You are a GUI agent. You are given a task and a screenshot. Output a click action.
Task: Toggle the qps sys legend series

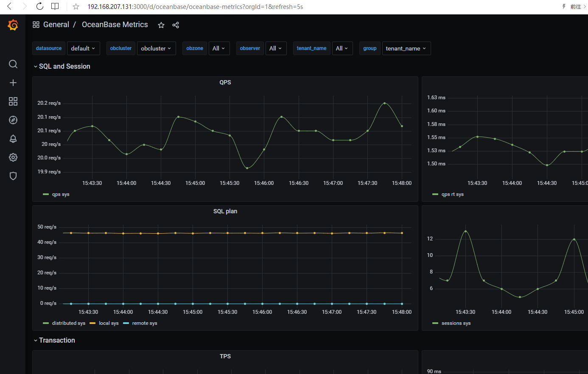(60, 195)
